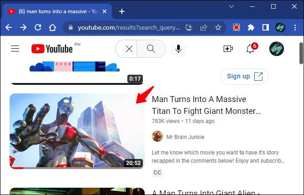Click the magnifying glass search button
The width and height of the screenshot is (304, 195).
tap(151, 49)
